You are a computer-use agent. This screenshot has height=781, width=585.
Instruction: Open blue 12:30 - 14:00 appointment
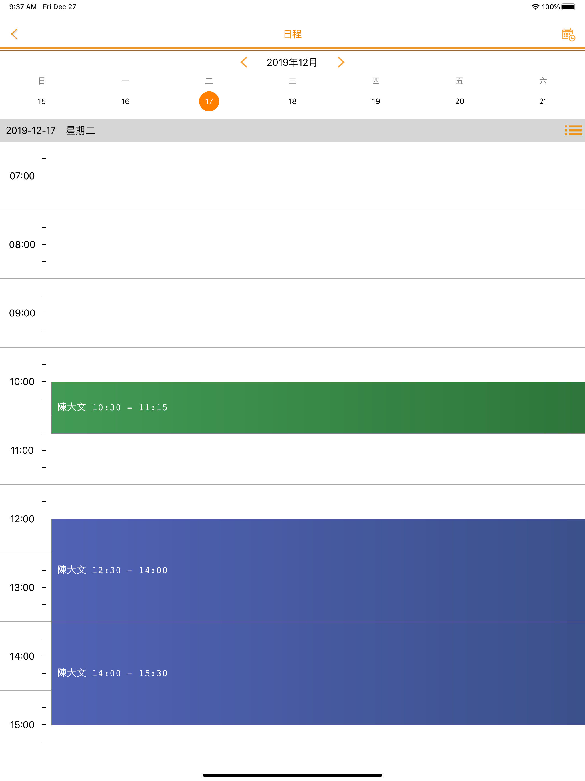pos(318,570)
